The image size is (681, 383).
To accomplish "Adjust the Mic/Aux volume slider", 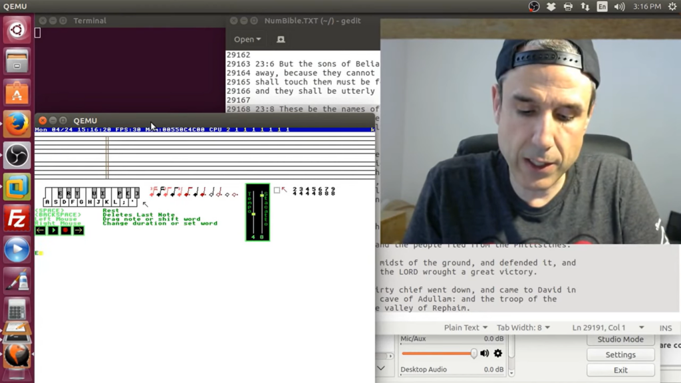I will 473,353.
